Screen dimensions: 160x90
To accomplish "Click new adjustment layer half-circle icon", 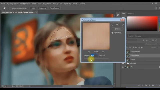I will pos(149,85).
